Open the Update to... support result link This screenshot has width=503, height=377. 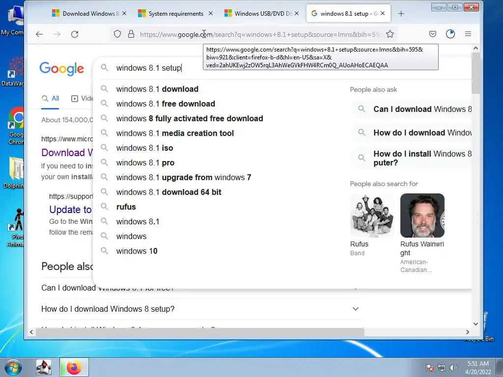[x=71, y=210]
